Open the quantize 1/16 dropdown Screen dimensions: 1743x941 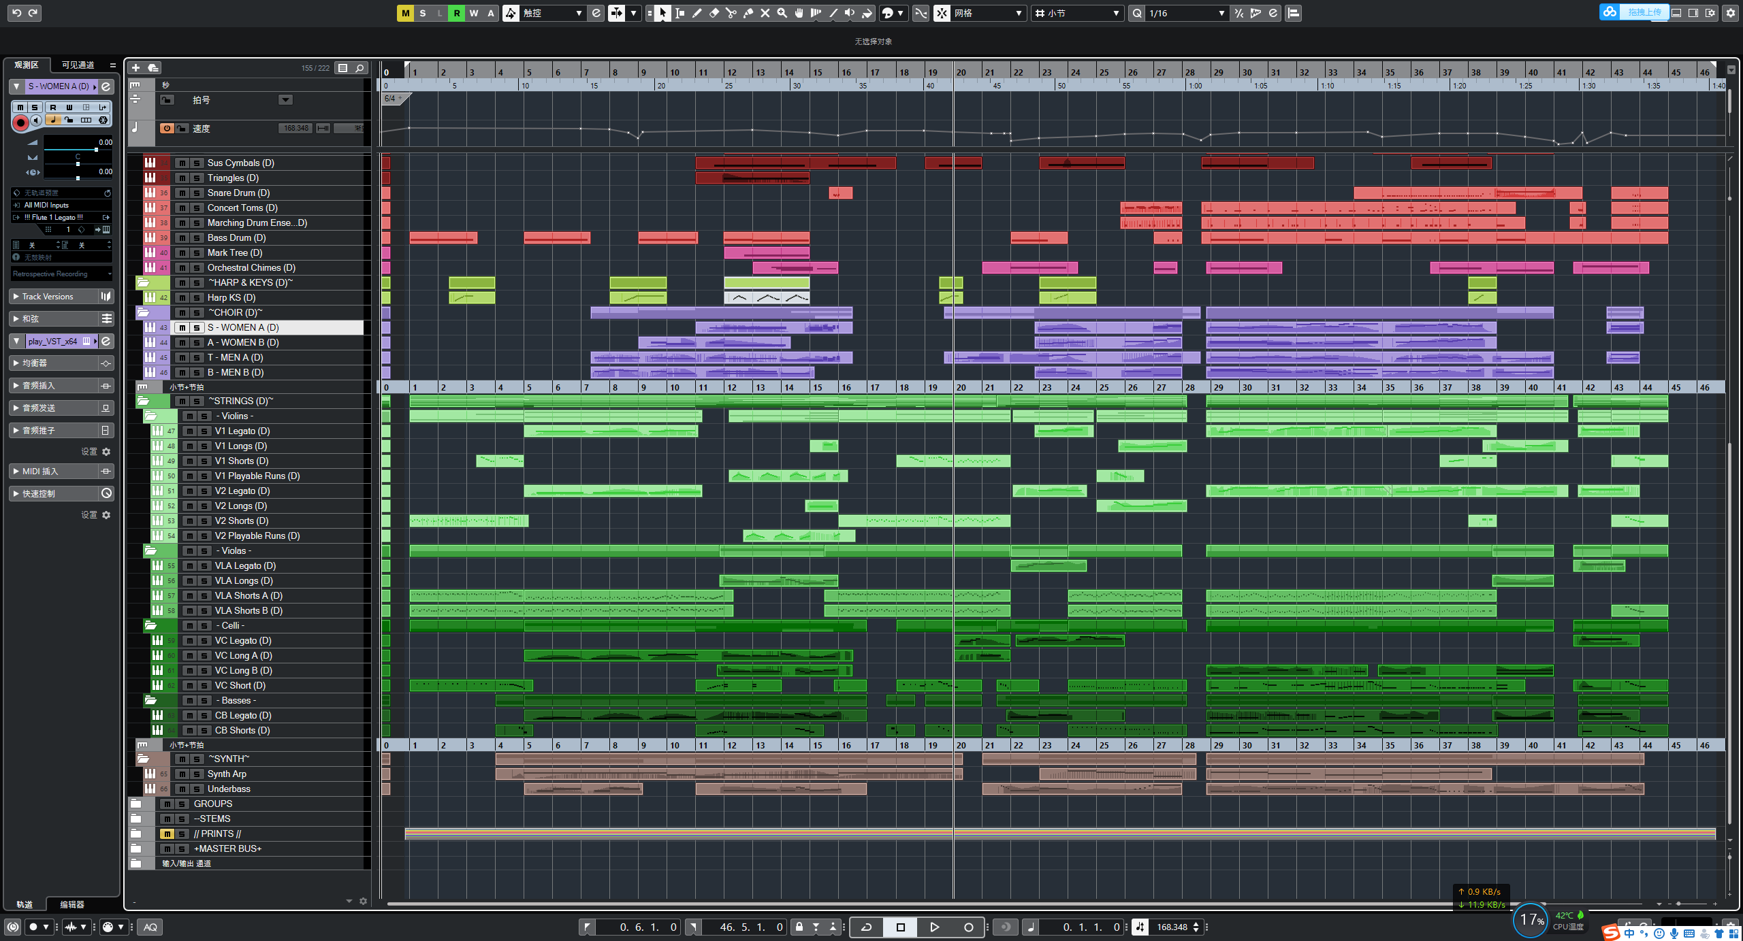pos(1221,13)
